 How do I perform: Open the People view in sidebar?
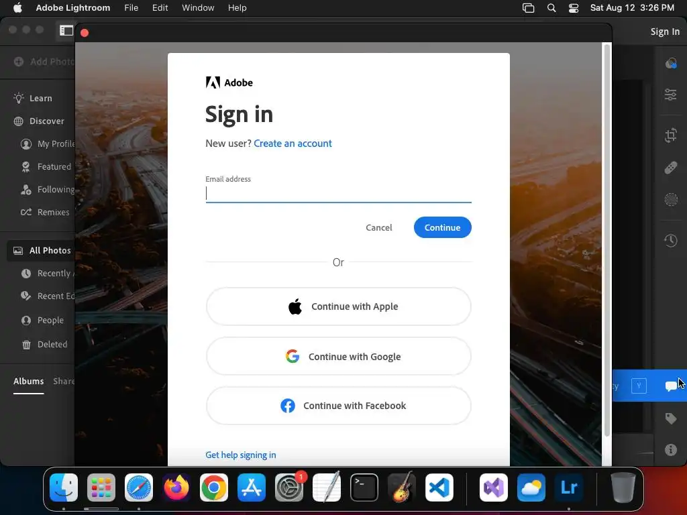click(x=42, y=320)
